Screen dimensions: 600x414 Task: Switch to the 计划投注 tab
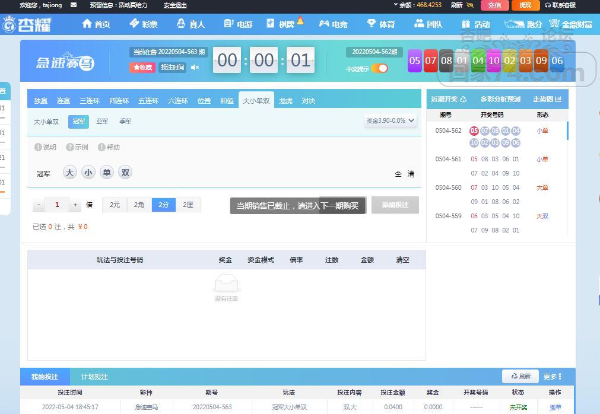click(x=94, y=377)
